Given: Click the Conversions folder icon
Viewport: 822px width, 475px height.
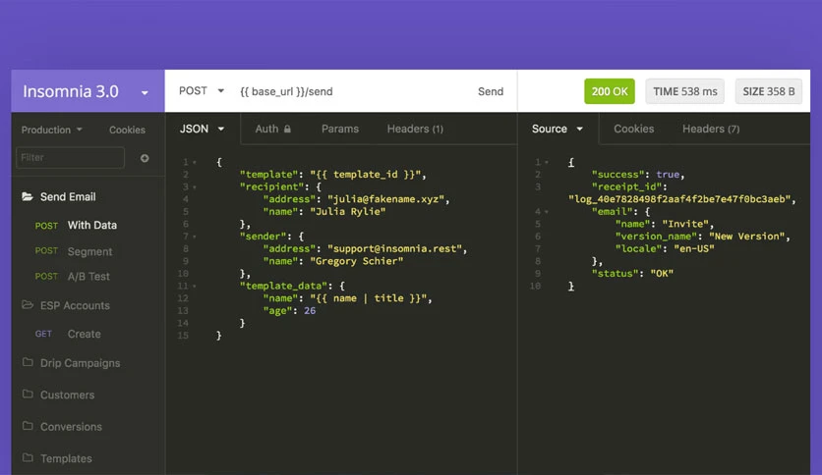Looking at the screenshot, I should 28,426.
